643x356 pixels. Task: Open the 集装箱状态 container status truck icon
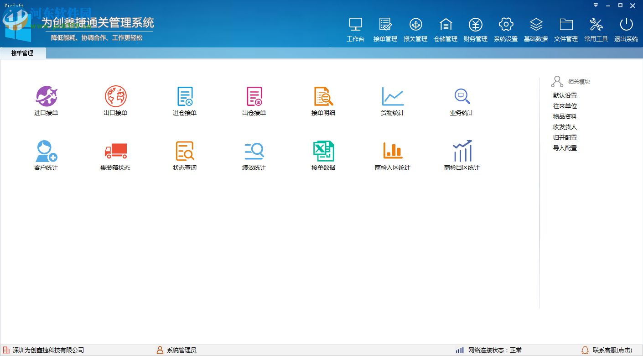tap(115, 151)
